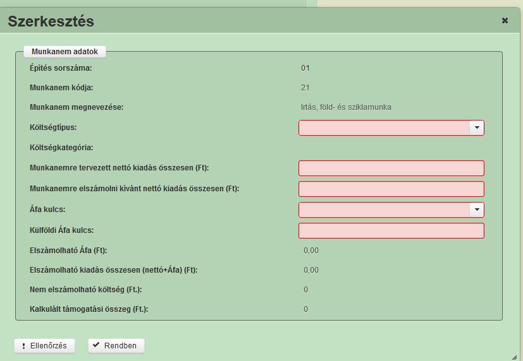The image size is (523, 361).
Task: Click the Kalkulált támogatási összeg (Ft.) label
Action: coord(89,309)
